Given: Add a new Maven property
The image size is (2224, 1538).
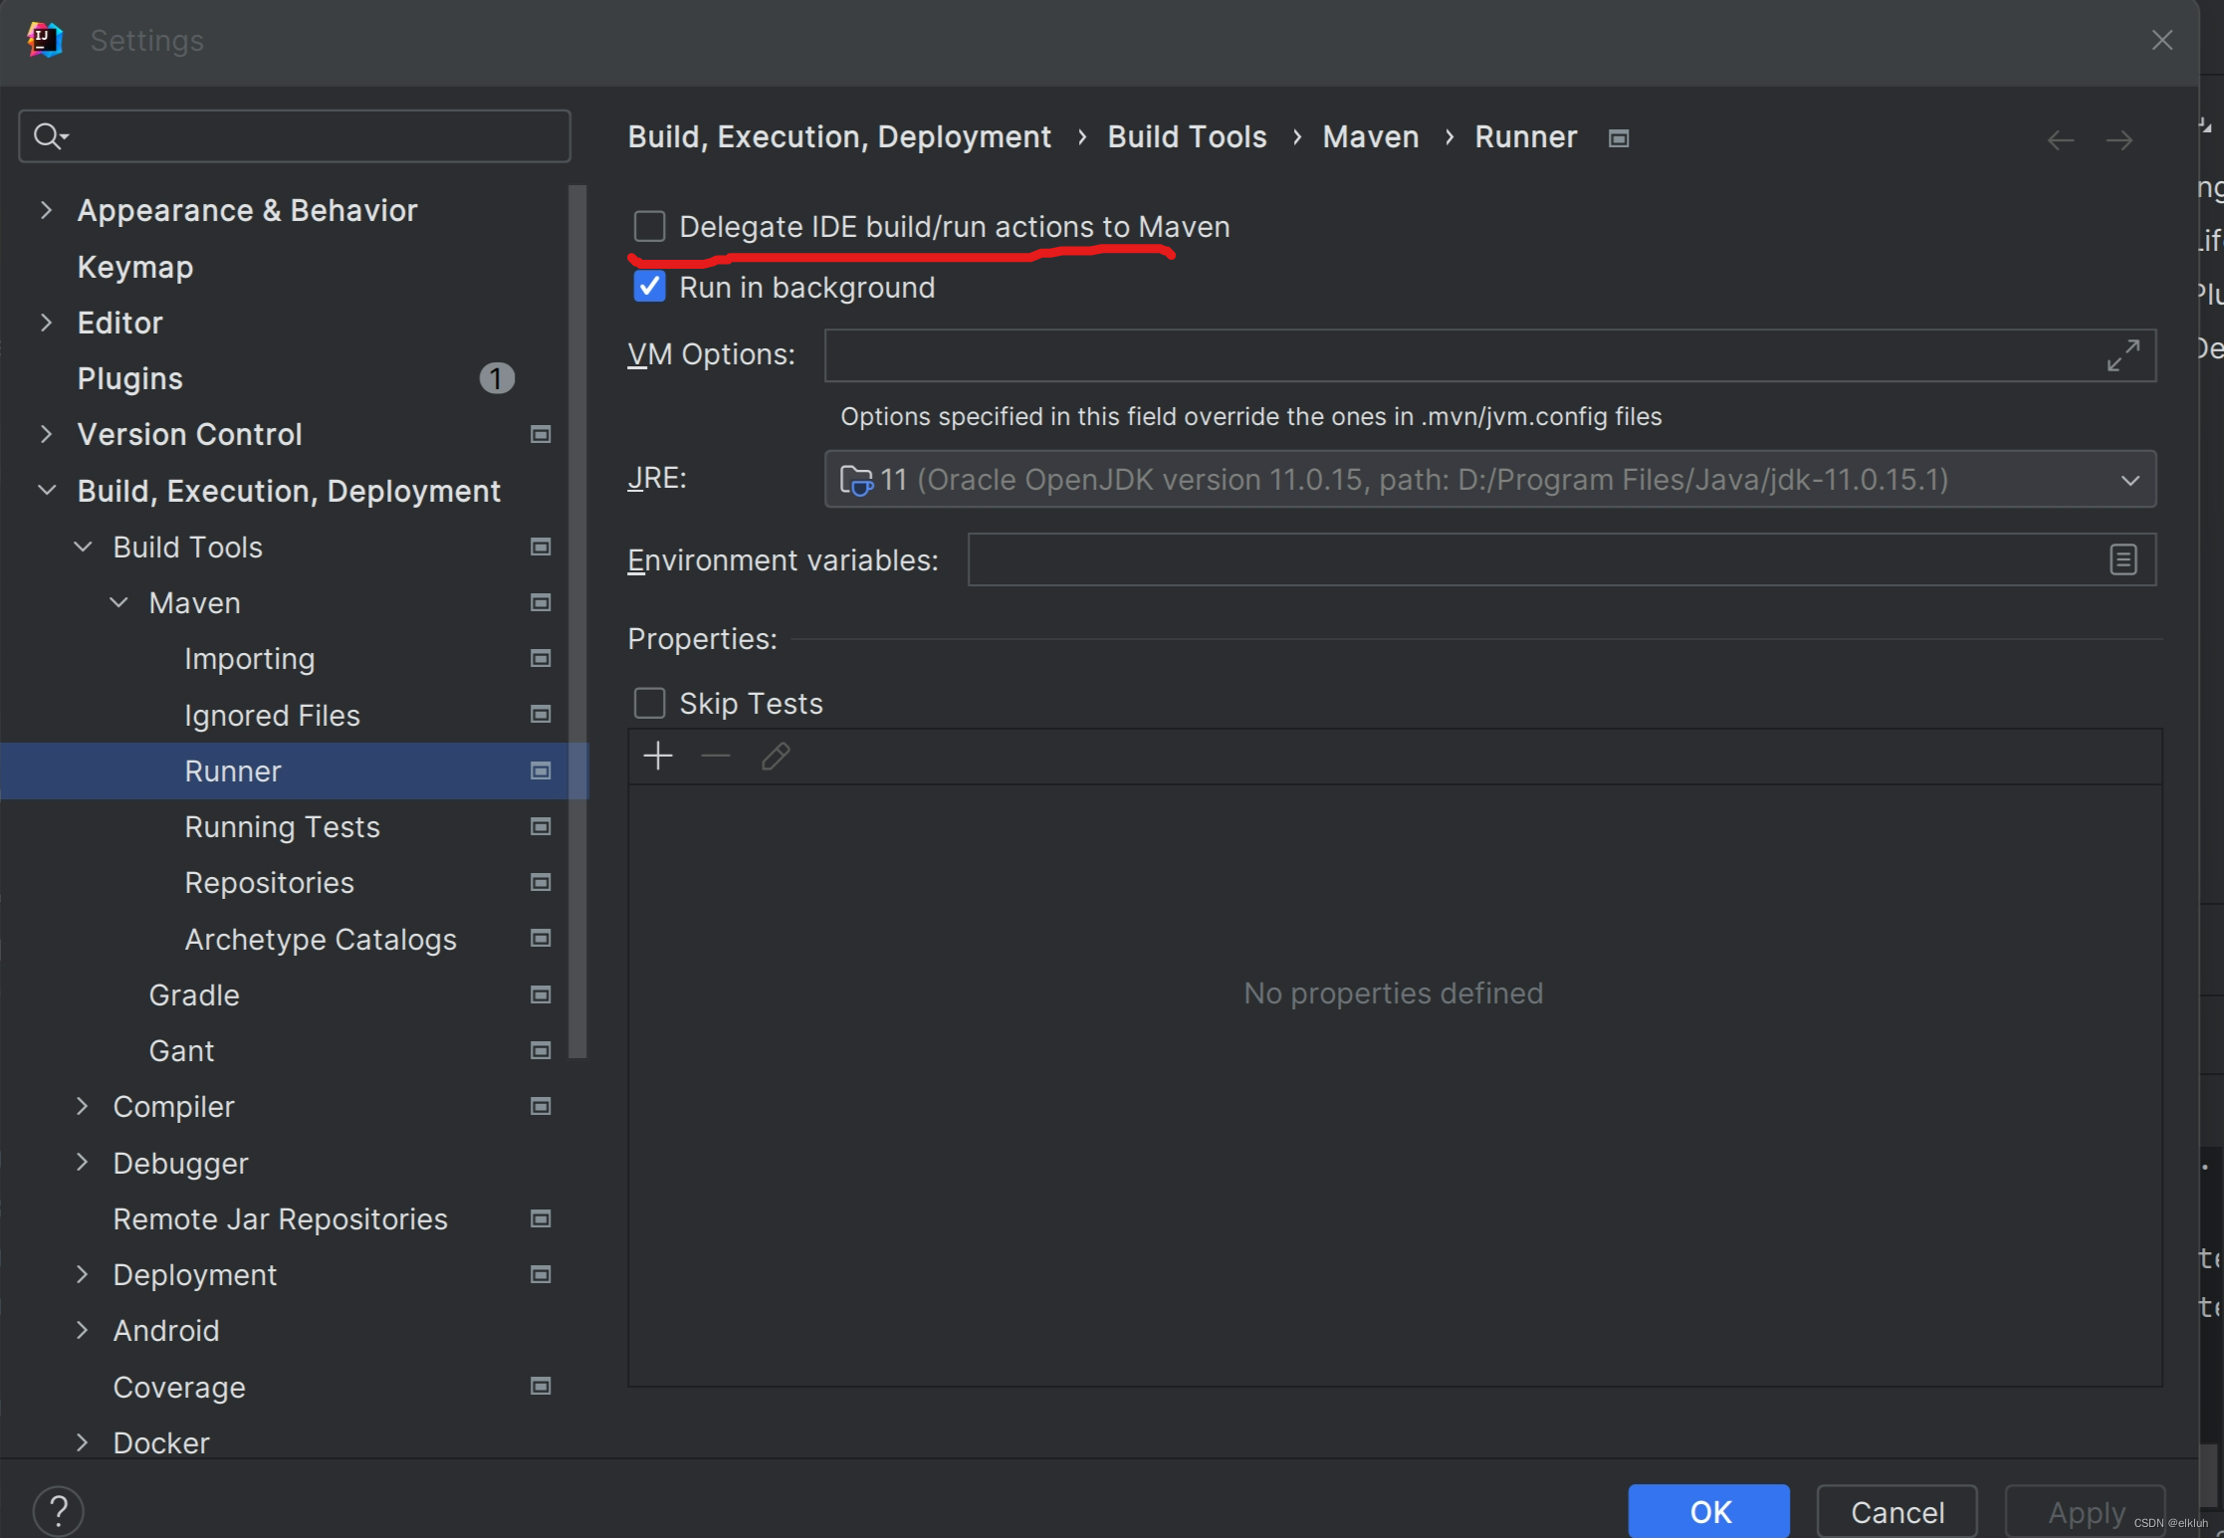Looking at the screenshot, I should pyautogui.click(x=658, y=756).
